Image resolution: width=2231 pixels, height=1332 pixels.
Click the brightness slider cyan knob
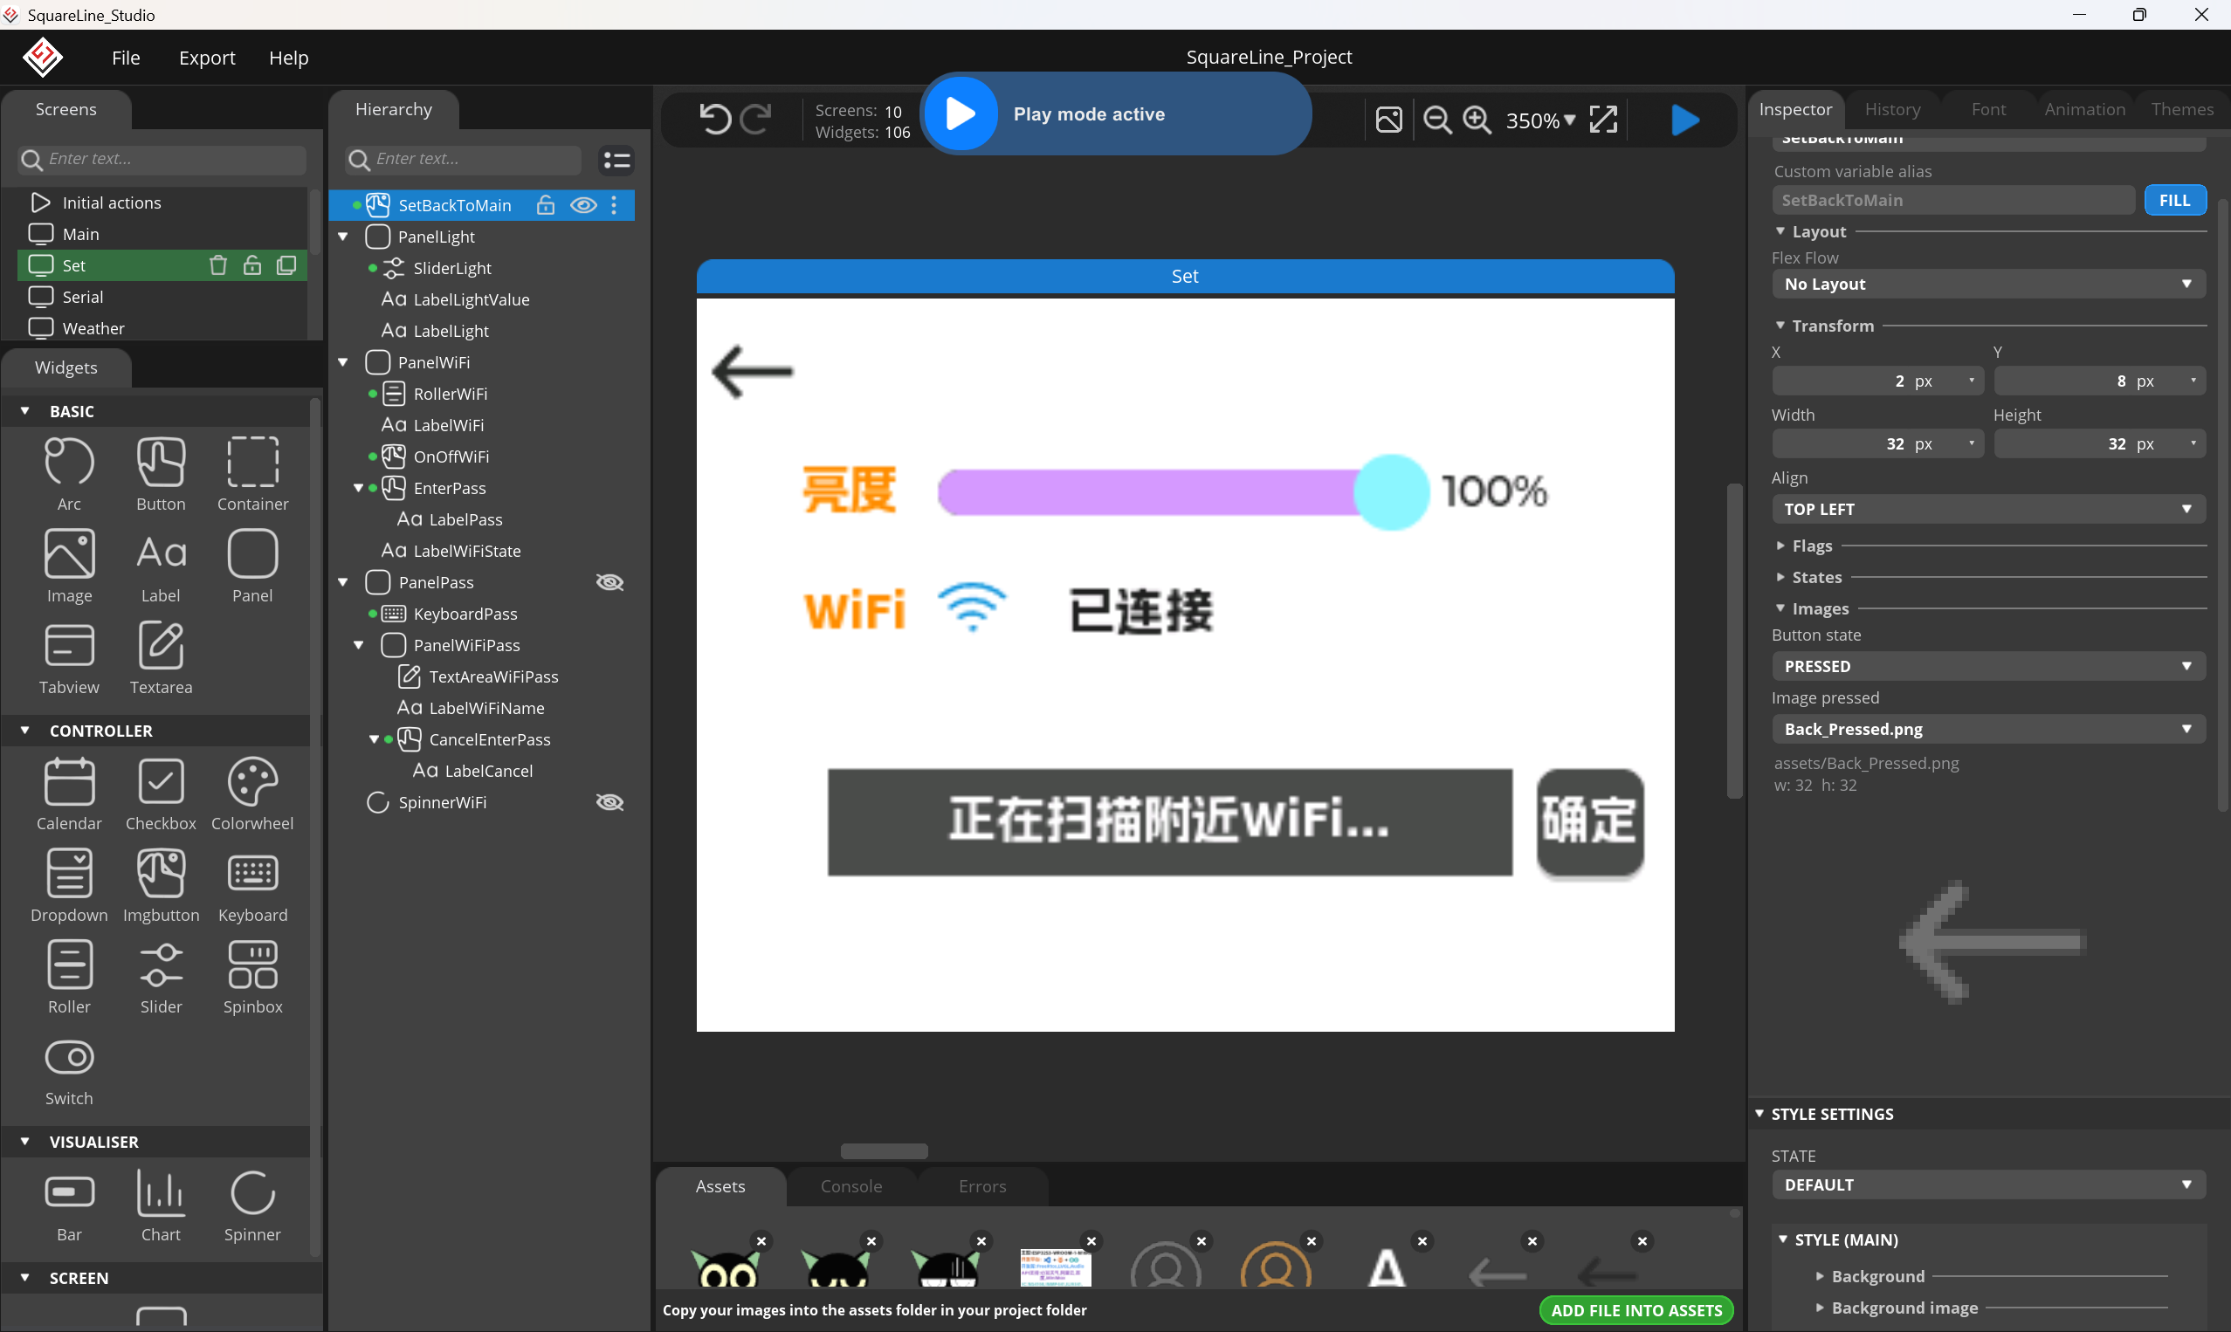click(1391, 492)
